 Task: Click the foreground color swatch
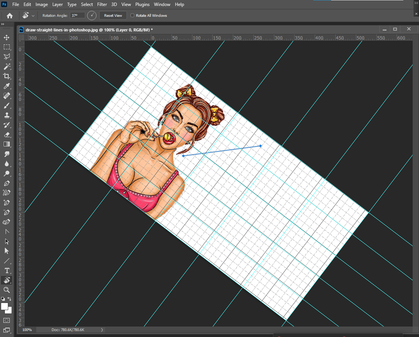[x=5, y=307]
